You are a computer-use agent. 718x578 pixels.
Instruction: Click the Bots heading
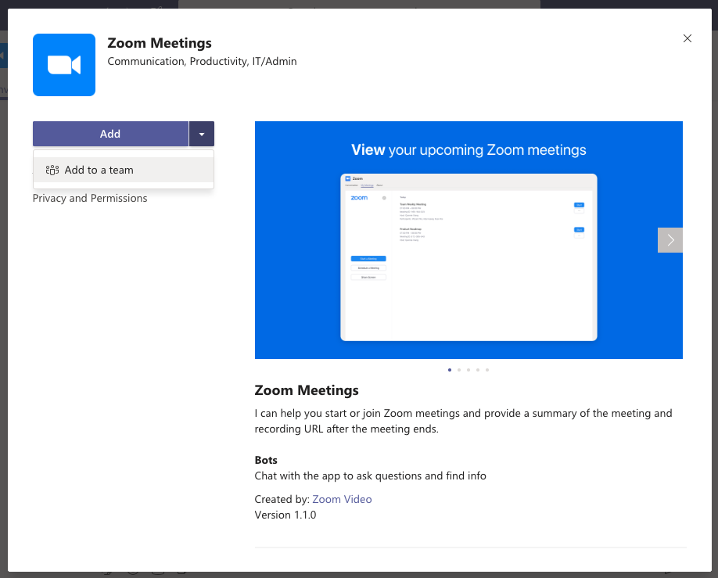click(266, 460)
